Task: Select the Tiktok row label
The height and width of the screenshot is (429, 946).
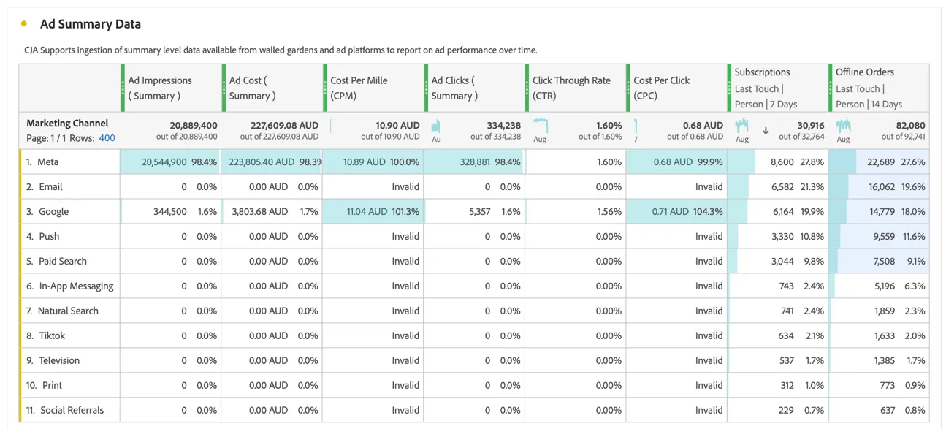Action: coord(52,335)
